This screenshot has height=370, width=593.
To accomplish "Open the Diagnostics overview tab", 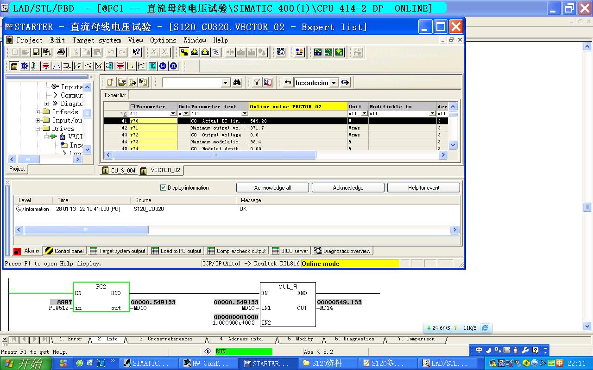I will pos(342,251).
